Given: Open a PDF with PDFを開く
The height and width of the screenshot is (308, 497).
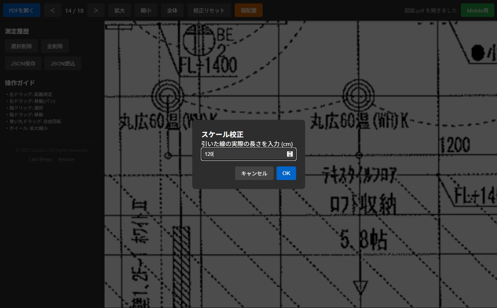Looking at the screenshot, I should click(x=21, y=11).
